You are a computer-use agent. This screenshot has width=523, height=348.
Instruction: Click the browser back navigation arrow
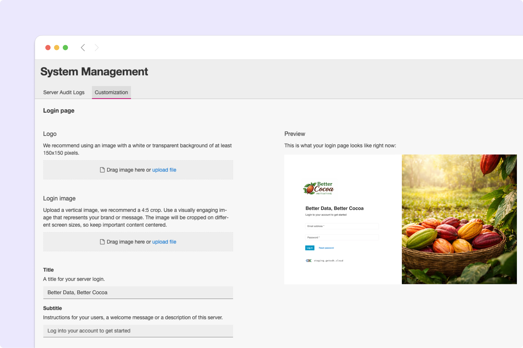click(x=83, y=47)
